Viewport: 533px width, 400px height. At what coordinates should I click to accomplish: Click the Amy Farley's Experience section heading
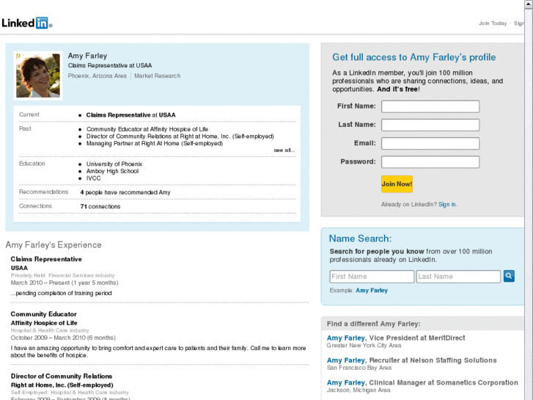coord(54,244)
